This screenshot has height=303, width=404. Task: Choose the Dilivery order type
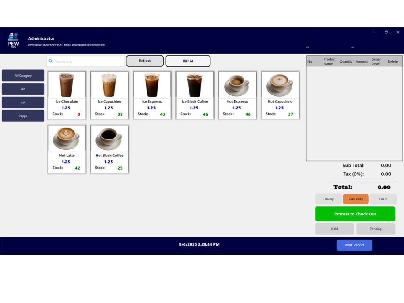328,199
